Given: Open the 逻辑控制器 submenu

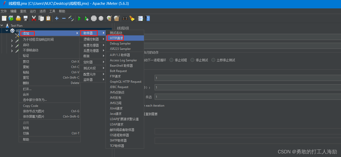Looking at the screenshot, I should click(x=93, y=39).
